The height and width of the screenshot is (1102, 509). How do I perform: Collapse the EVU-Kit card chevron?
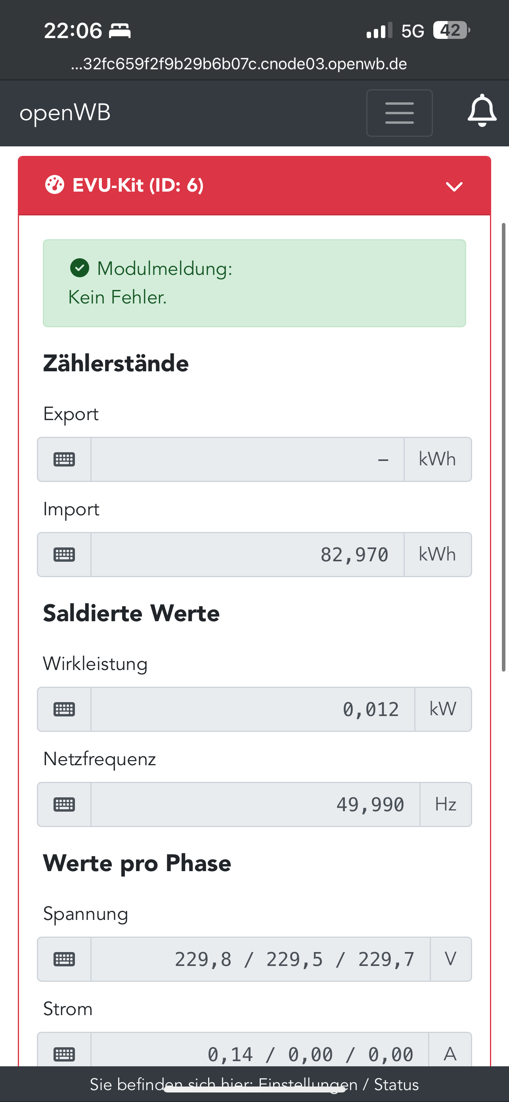[454, 186]
